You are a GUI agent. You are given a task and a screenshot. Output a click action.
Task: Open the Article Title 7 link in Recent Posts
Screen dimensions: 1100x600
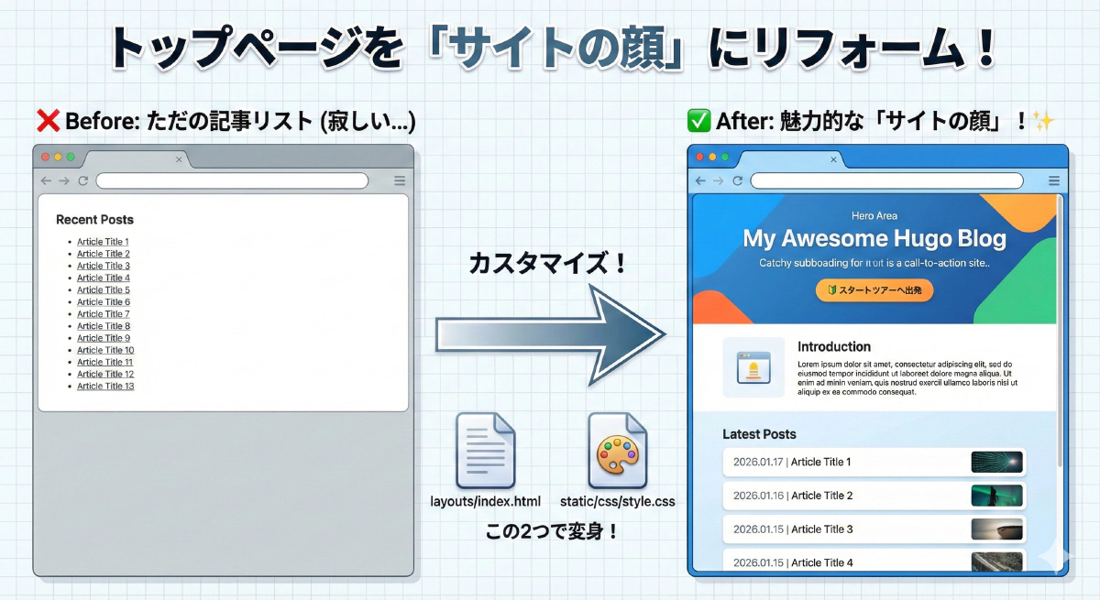point(103,313)
